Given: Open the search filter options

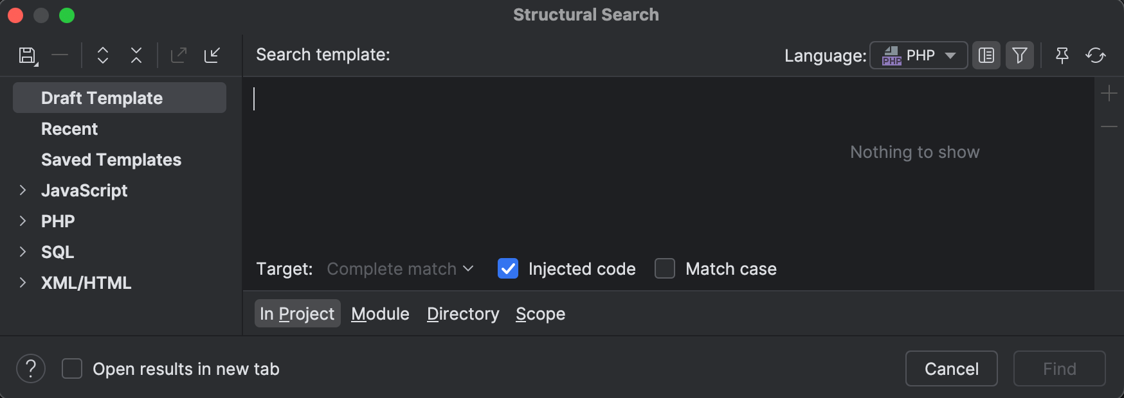Looking at the screenshot, I should click(x=1020, y=55).
